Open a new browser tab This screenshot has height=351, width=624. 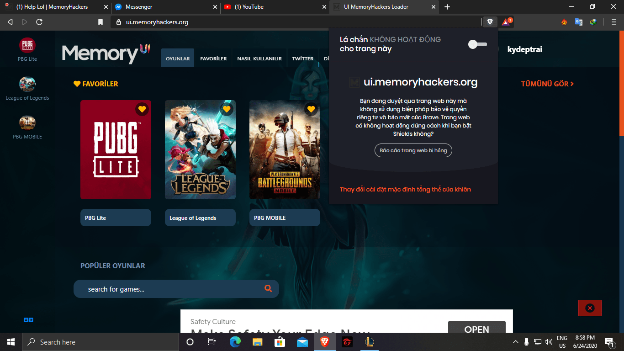point(447,7)
